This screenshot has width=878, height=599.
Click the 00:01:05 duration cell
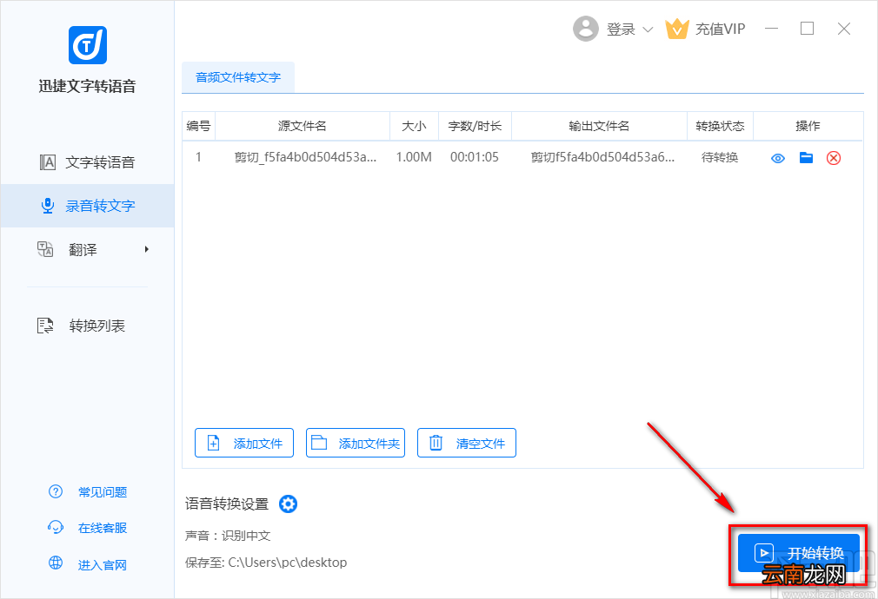pos(475,157)
